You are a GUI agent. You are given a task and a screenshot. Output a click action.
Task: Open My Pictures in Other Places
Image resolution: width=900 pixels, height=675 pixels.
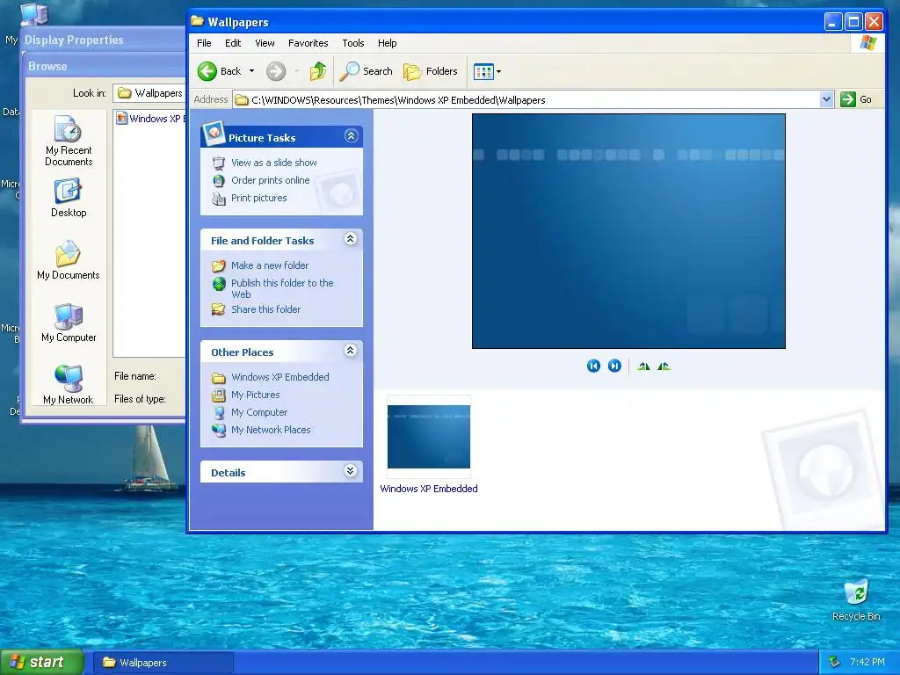256,395
